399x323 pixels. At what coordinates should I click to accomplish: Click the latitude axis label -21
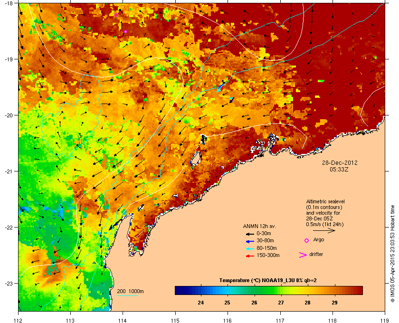pos(9,171)
